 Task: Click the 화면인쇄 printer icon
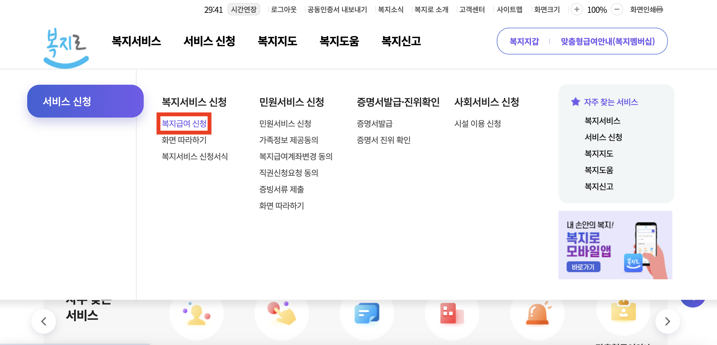pos(660,9)
